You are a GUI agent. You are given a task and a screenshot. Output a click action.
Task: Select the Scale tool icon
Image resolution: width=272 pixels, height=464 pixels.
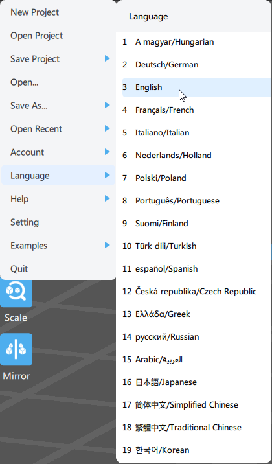16,293
